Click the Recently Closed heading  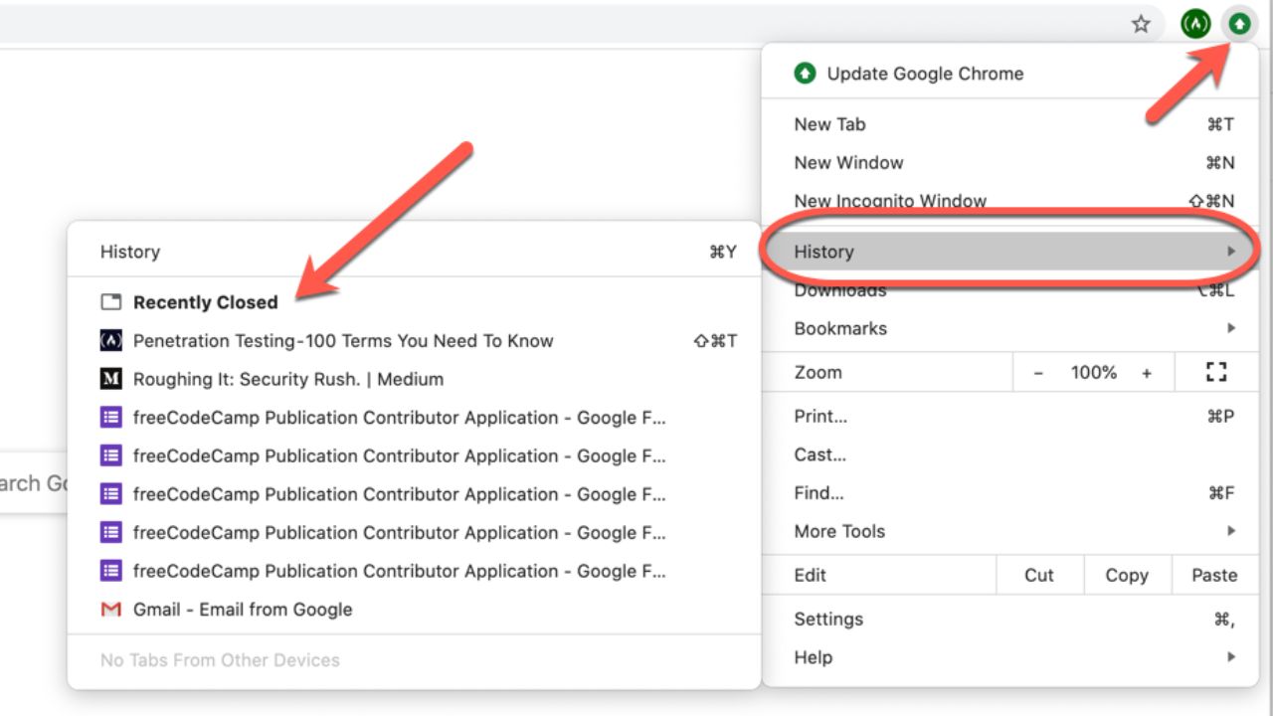(206, 302)
